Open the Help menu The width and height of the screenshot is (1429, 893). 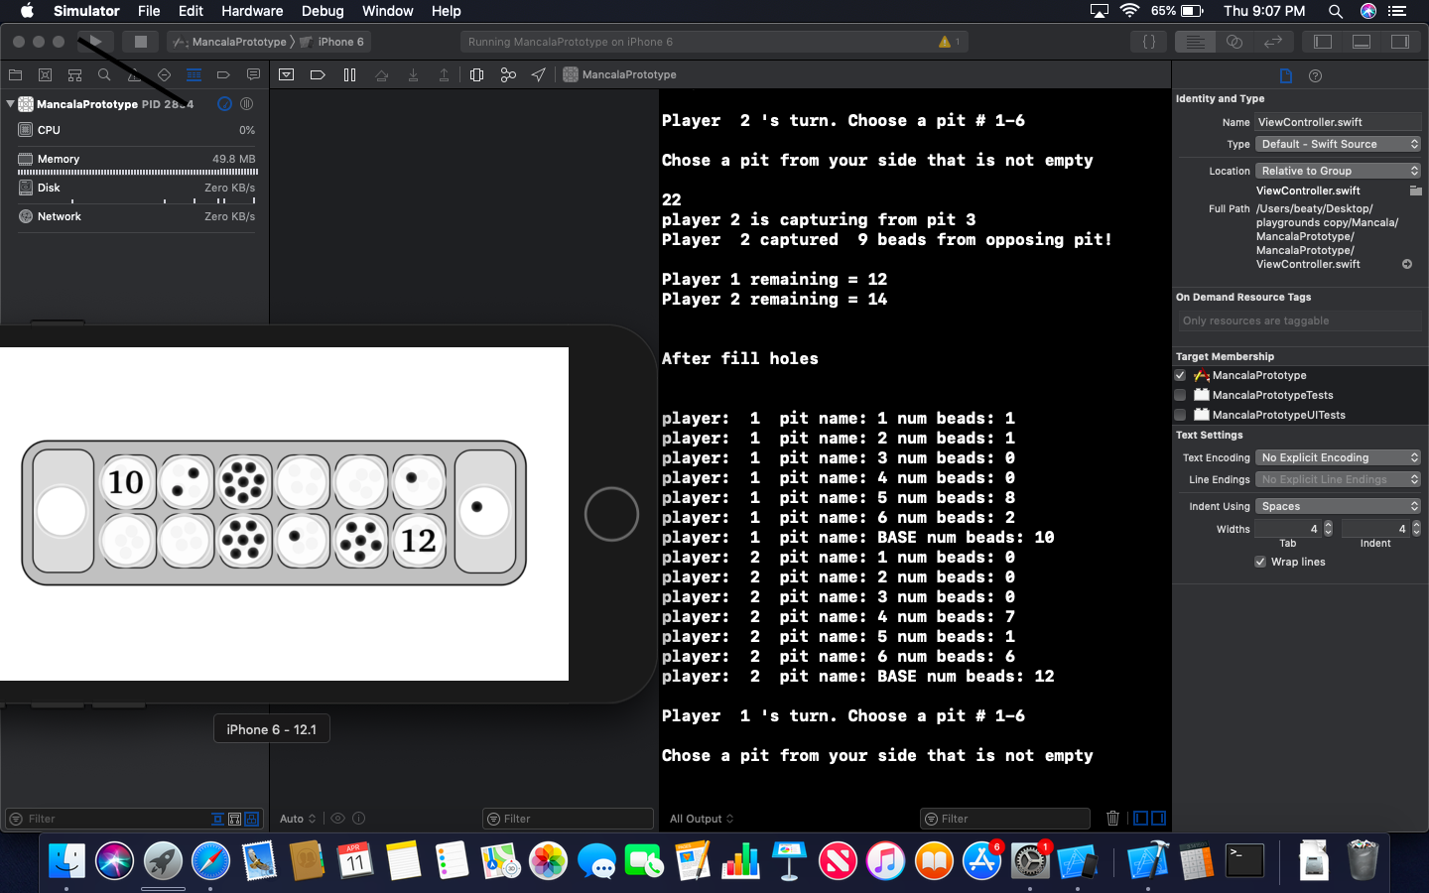coord(446,11)
